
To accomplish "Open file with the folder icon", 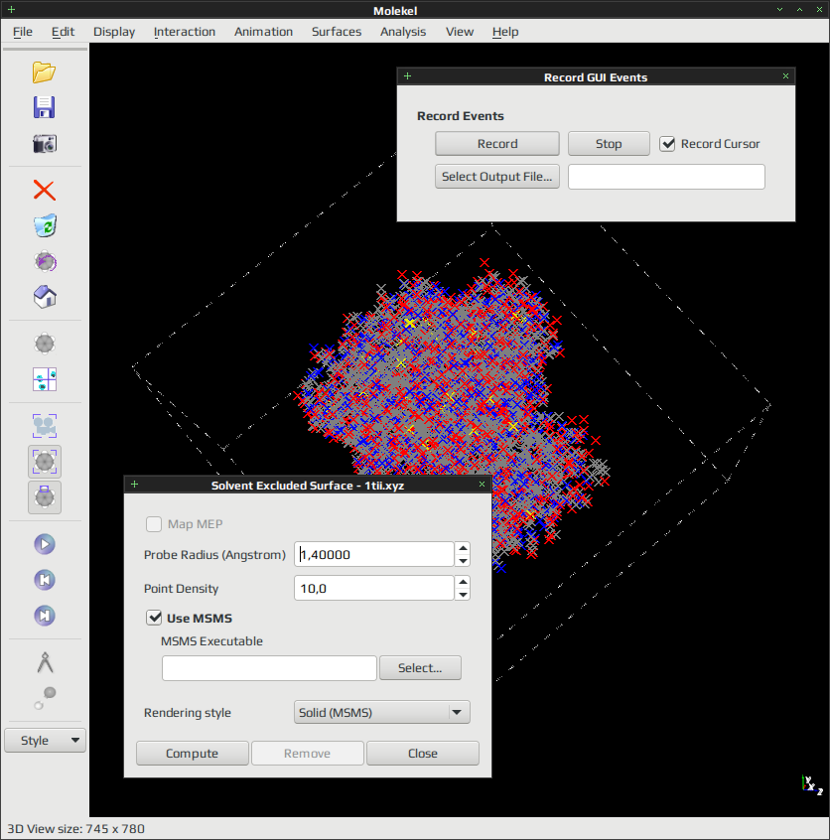I will tap(44, 72).
